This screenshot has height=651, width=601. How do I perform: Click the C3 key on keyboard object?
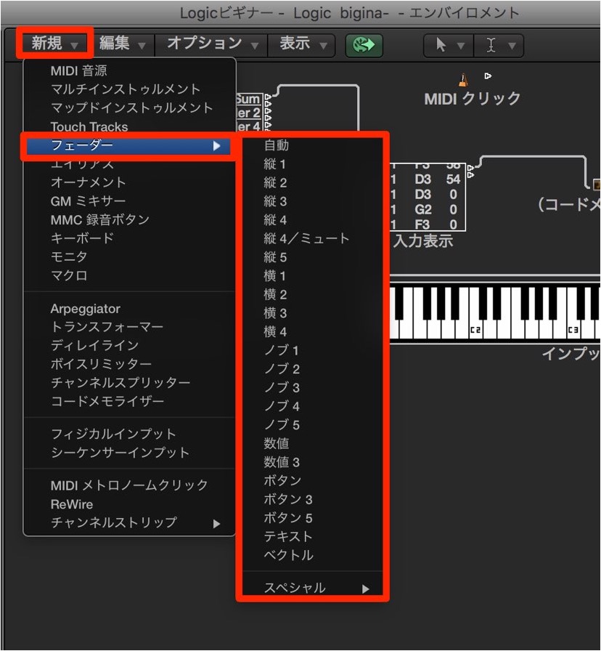pyautogui.click(x=573, y=330)
